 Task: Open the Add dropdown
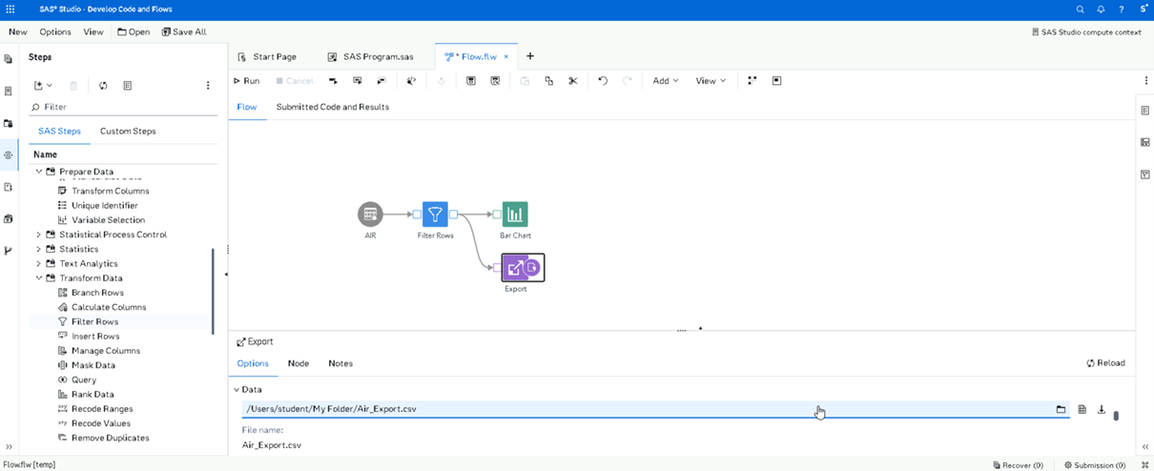pos(666,81)
